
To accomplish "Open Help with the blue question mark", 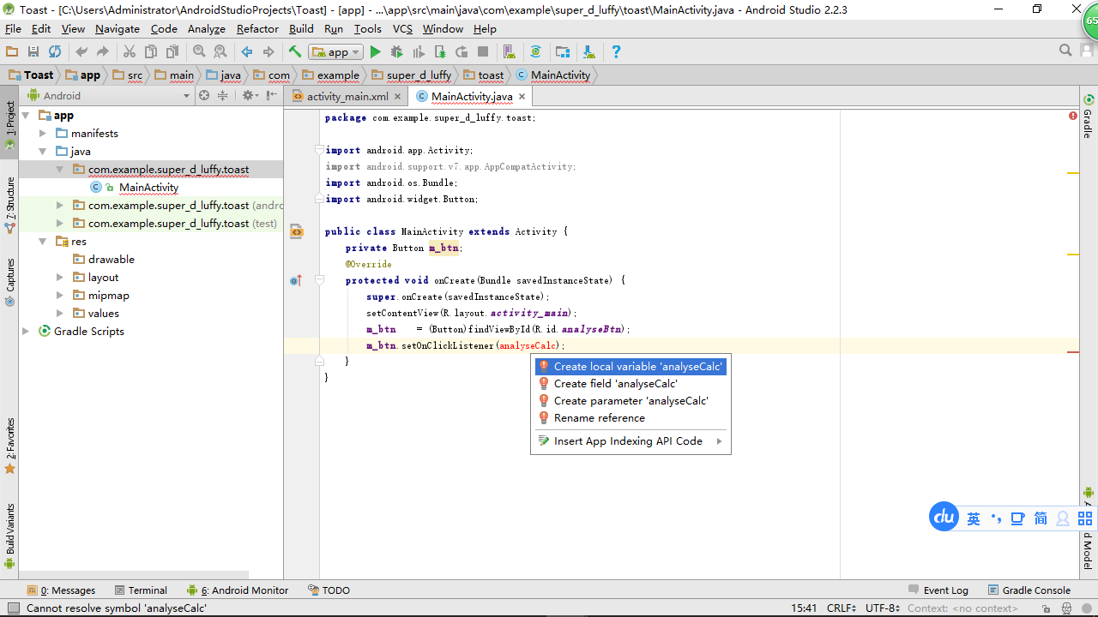I will pos(616,51).
